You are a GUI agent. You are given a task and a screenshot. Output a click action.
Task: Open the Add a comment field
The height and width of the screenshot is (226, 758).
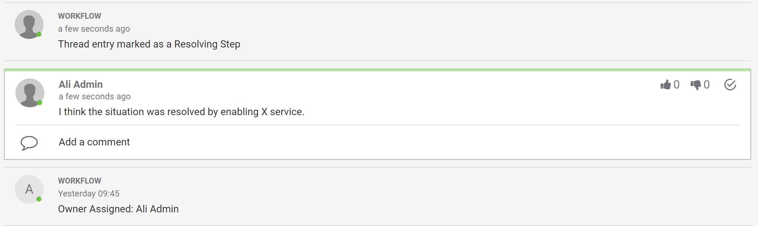coord(94,142)
